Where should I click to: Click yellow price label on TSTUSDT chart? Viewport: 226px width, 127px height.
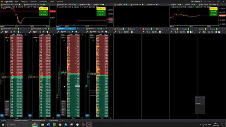(43, 8)
